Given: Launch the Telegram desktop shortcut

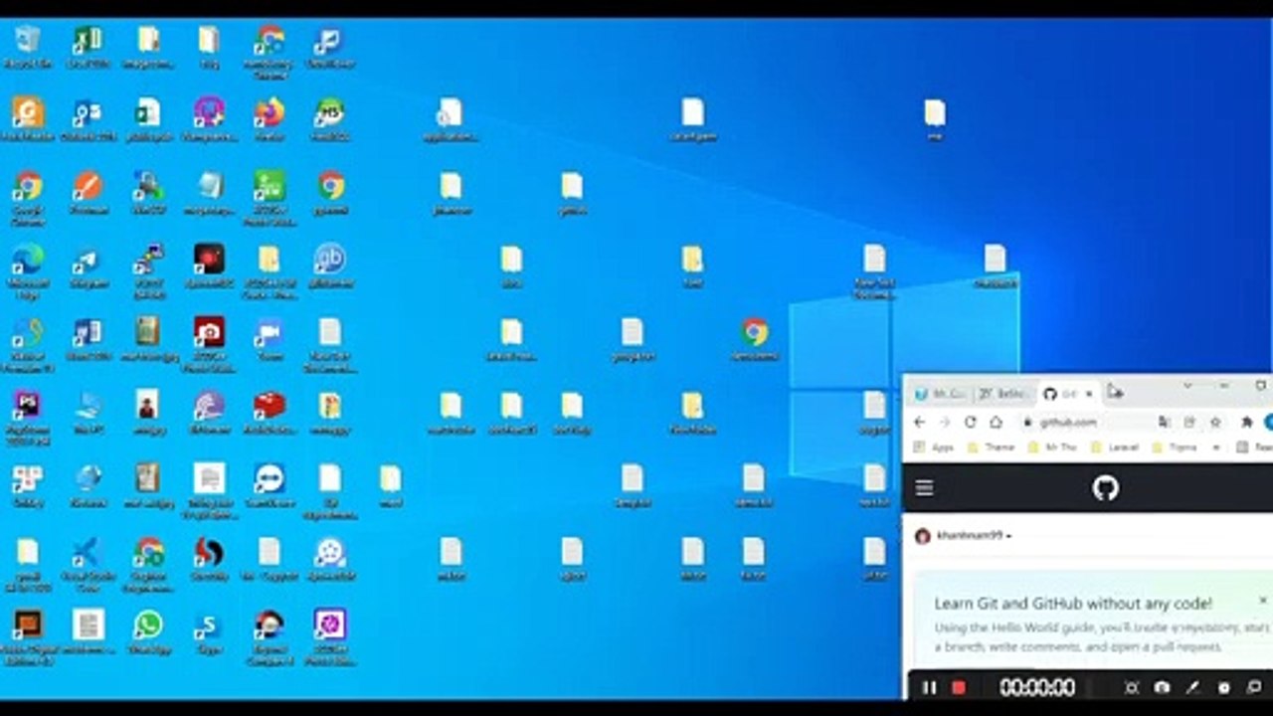Looking at the screenshot, I should [88, 266].
